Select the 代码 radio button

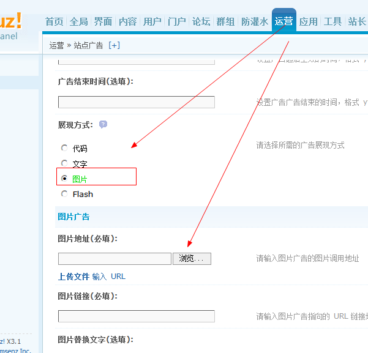pyautogui.click(x=64, y=148)
